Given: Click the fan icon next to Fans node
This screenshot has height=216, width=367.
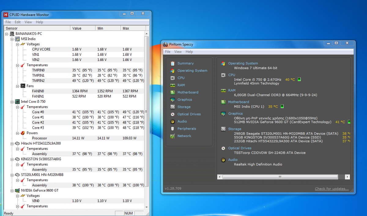Looking at the screenshot, I should point(23,86).
